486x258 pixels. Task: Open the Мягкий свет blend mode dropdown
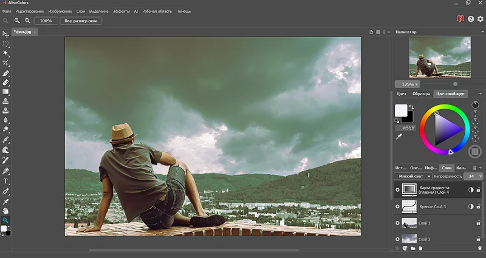click(413, 176)
